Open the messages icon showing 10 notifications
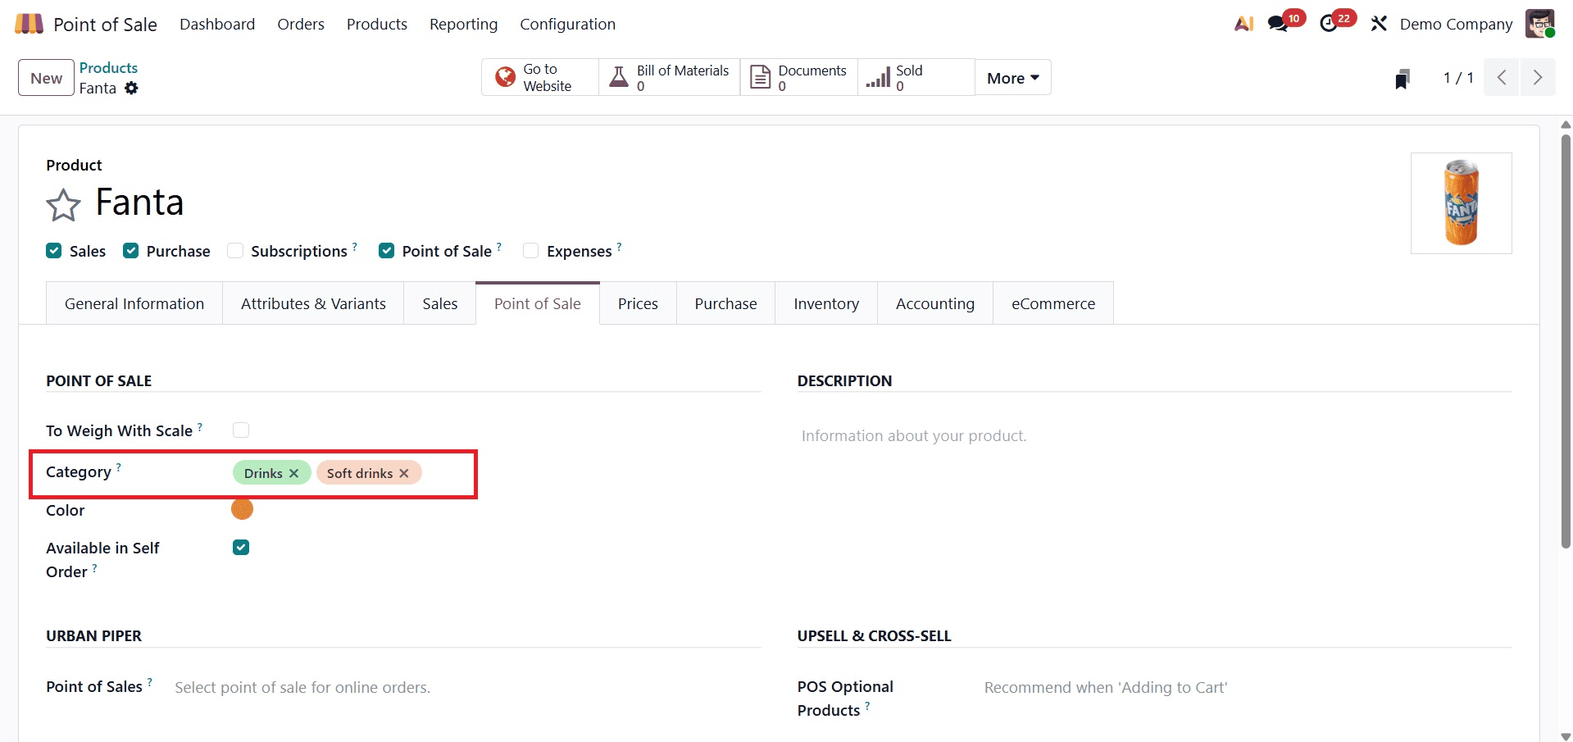The image size is (1573, 742). [1276, 23]
